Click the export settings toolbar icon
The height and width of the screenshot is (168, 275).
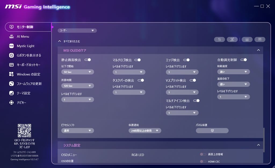(x=260, y=39)
